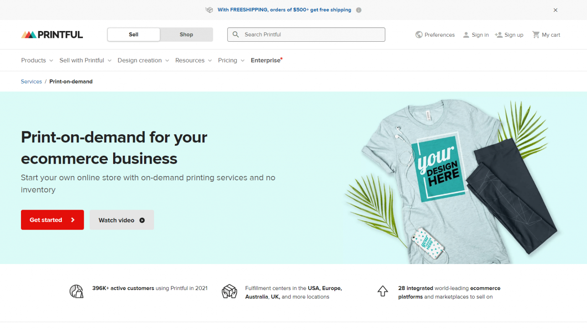Image resolution: width=587 pixels, height=331 pixels.
Task: Open the Printful logo homepage
Action: pyautogui.click(x=52, y=34)
